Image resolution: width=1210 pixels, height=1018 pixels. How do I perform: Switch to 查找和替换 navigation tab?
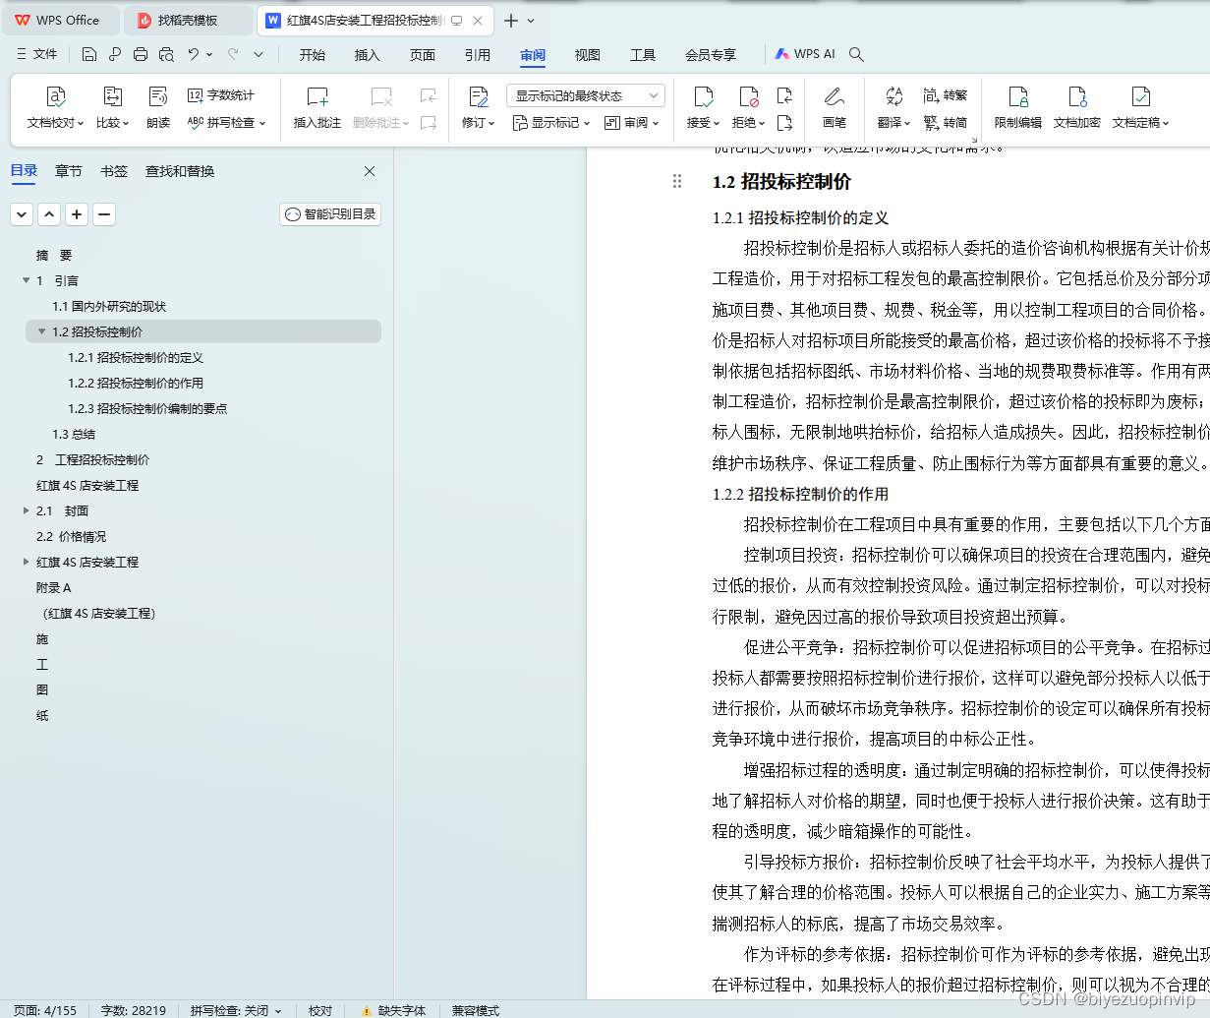[x=180, y=171]
